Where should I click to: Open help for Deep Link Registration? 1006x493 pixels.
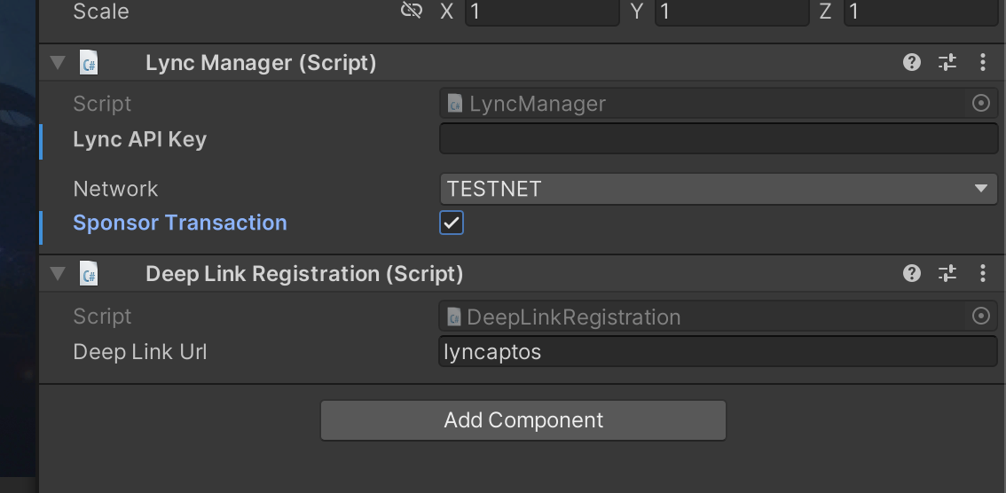912,273
